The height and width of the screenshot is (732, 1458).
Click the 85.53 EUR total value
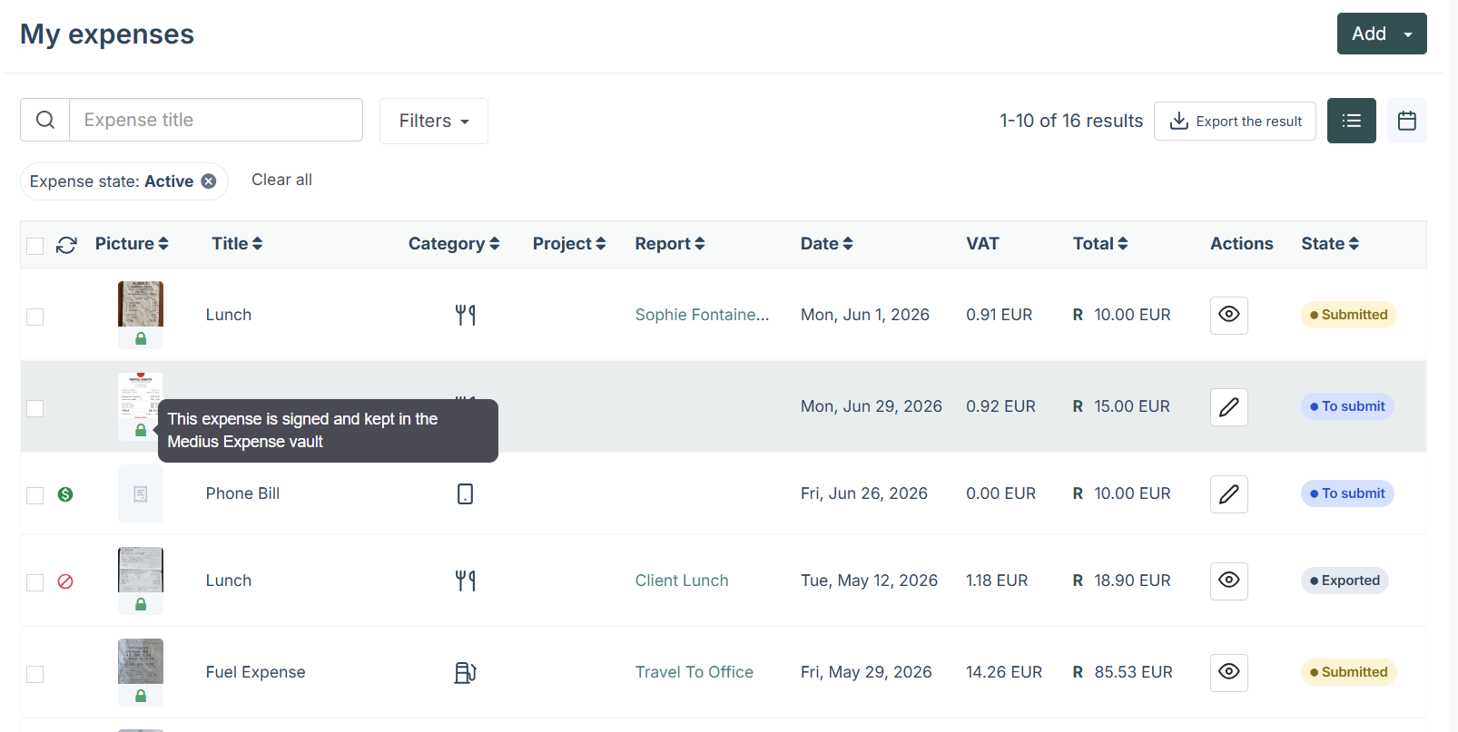(x=1133, y=672)
